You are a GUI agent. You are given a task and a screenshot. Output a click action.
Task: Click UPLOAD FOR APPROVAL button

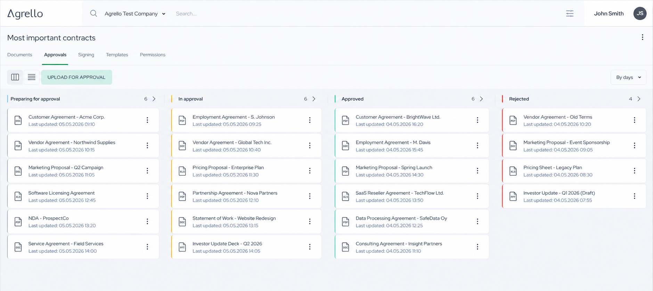tap(76, 77)
